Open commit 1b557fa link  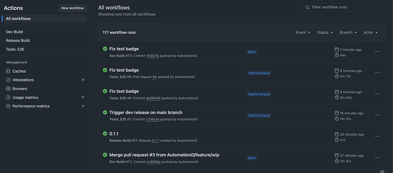tap(152, 56)
